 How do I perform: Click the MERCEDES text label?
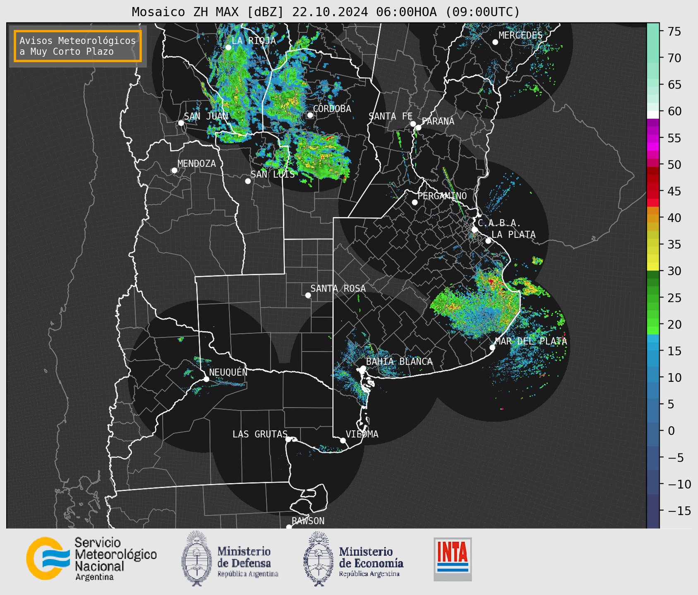(521, 36)
